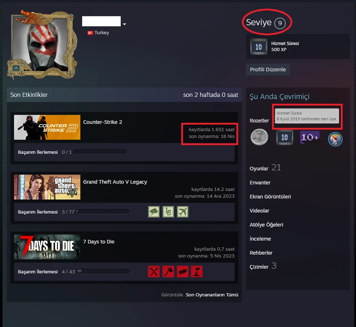The image size is (356, 327).
Task: View Son Oynananların Tümü link
Action: pos(212,295)
